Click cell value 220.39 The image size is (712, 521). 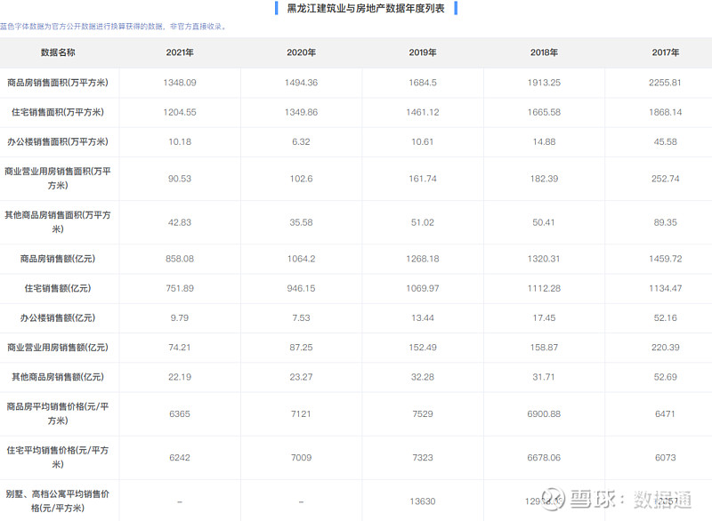[x=665, y=348]
